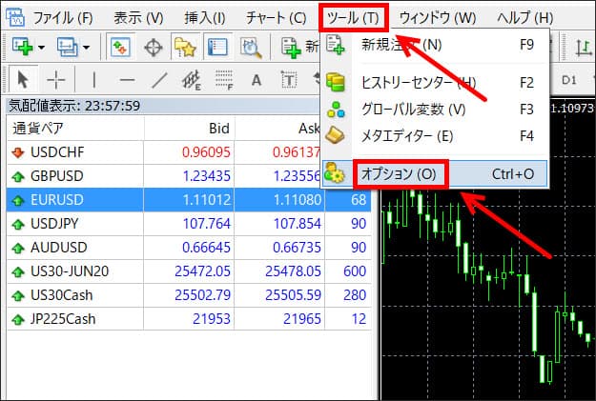
Task: Click the new chart icon in toolbar
Action: [21, 46]
